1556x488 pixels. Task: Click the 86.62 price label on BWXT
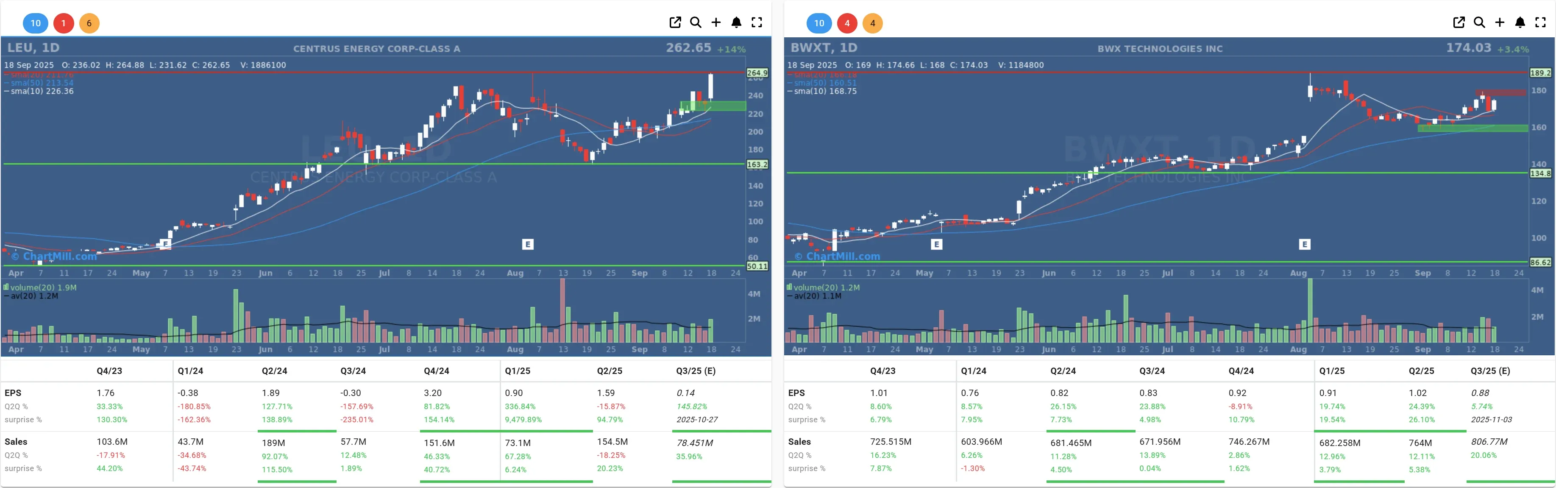[1541, 263]
